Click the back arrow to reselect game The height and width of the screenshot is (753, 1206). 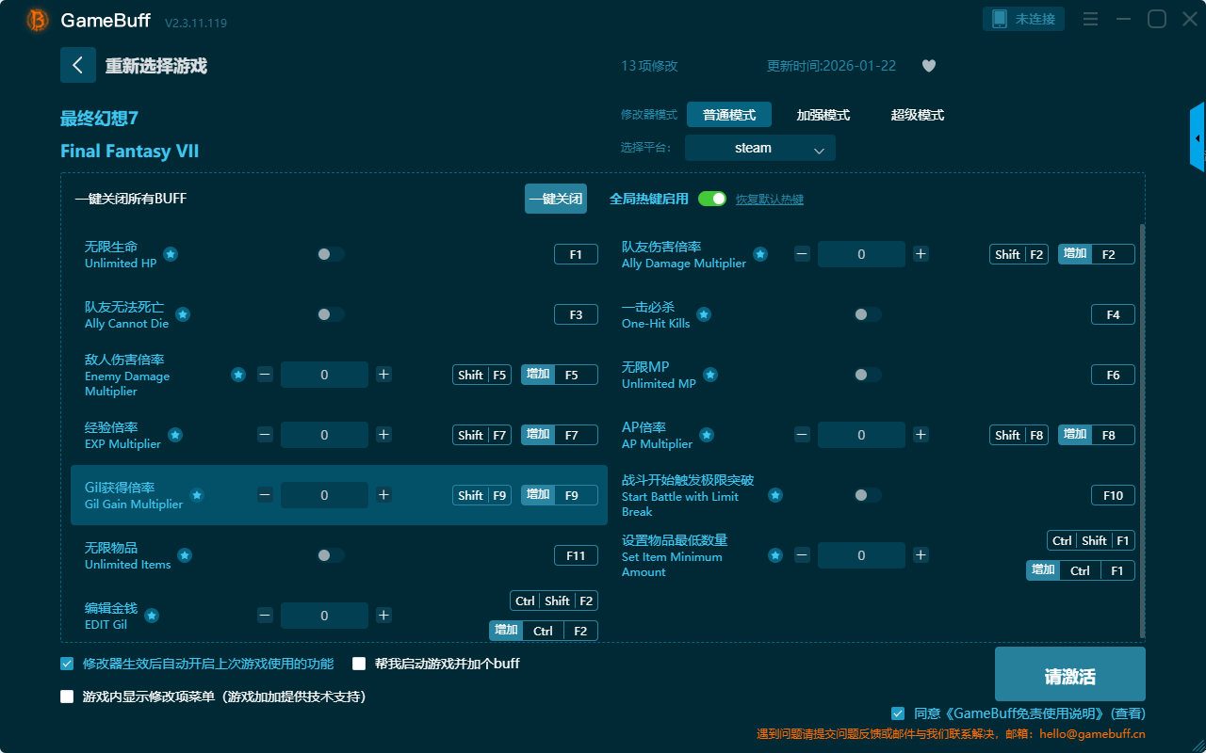pos(78,65)
